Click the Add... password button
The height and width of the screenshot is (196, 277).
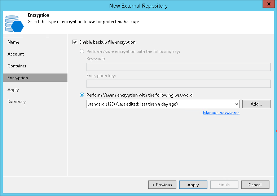(256, 104)
